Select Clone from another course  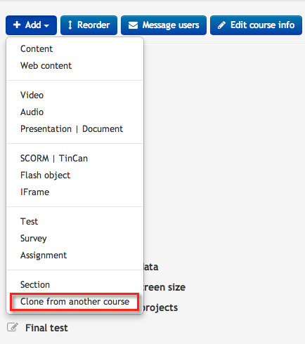[x=74, y=302]
